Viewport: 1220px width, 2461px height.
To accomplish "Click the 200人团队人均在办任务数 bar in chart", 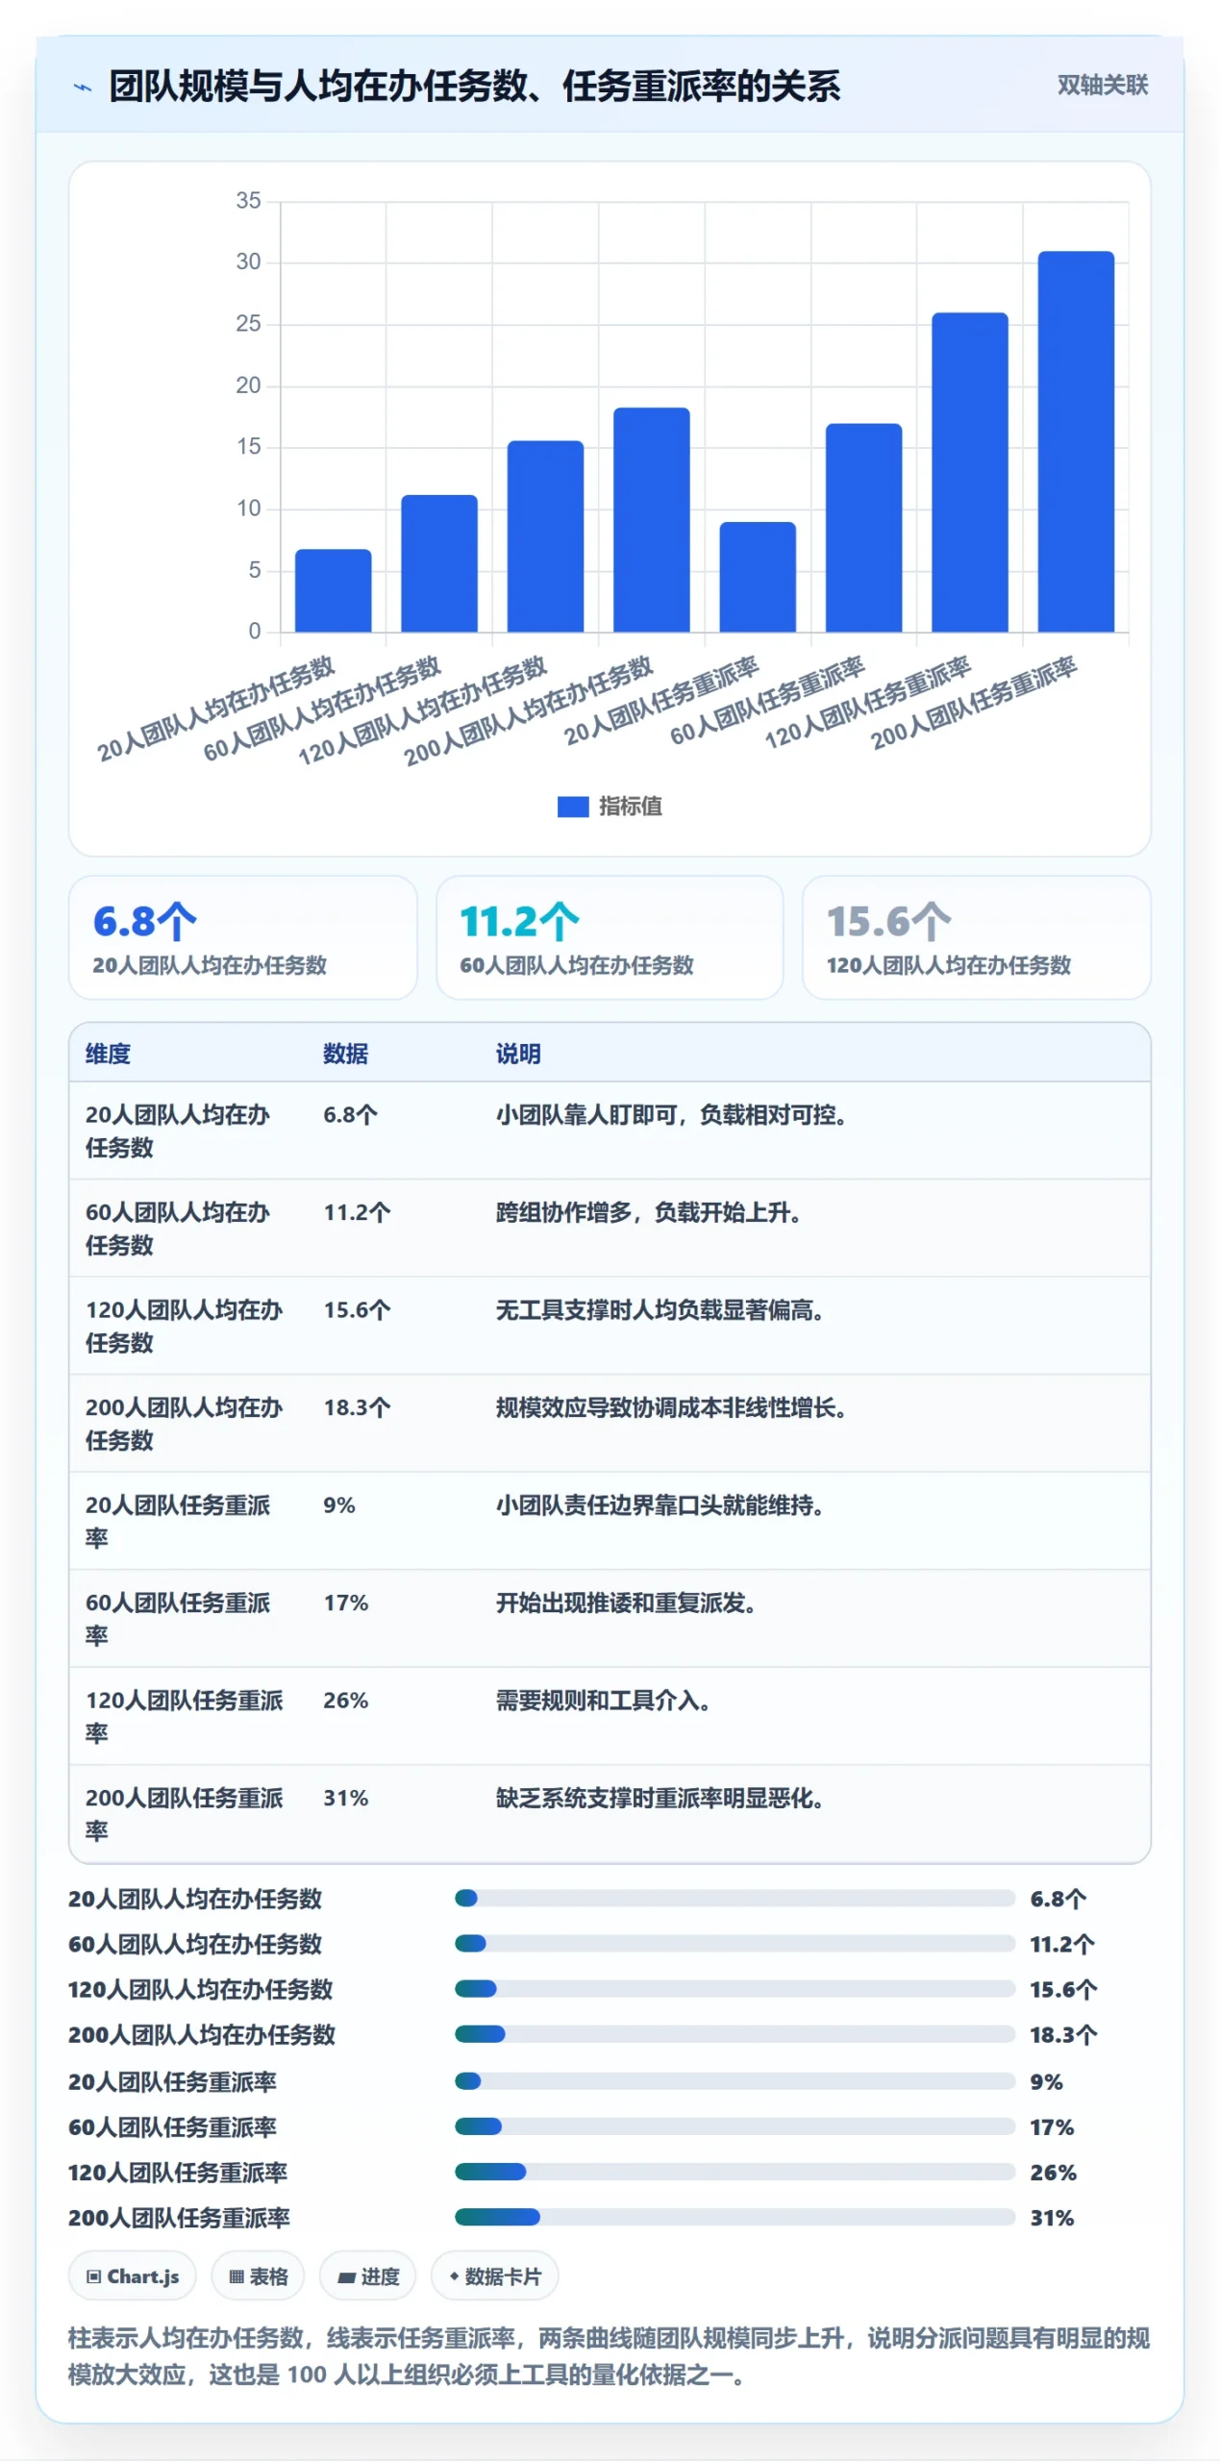I will (651, 520).
